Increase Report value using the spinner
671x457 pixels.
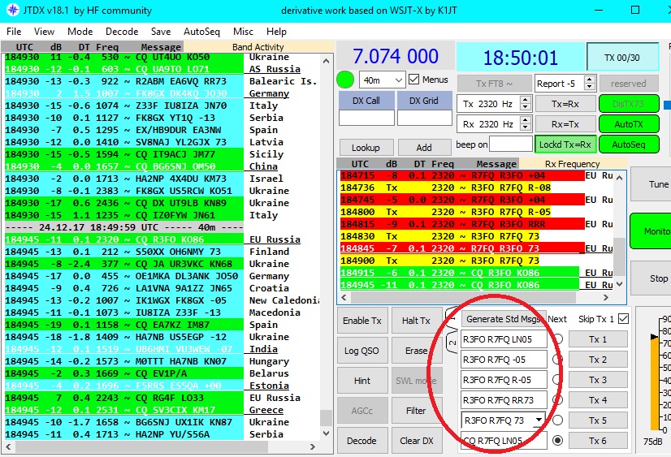click(591, 80)
